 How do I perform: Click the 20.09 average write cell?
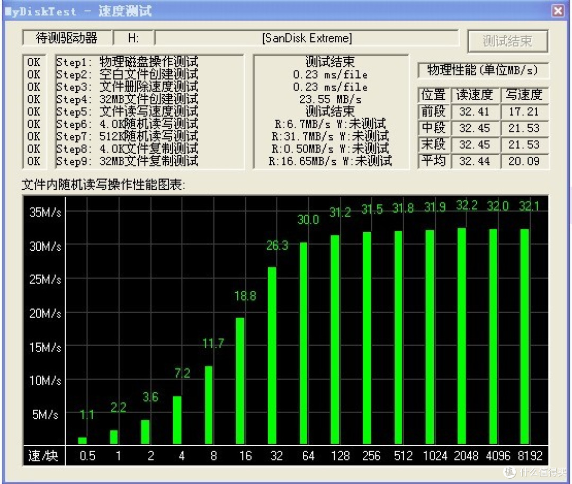(x=524, y=161)
